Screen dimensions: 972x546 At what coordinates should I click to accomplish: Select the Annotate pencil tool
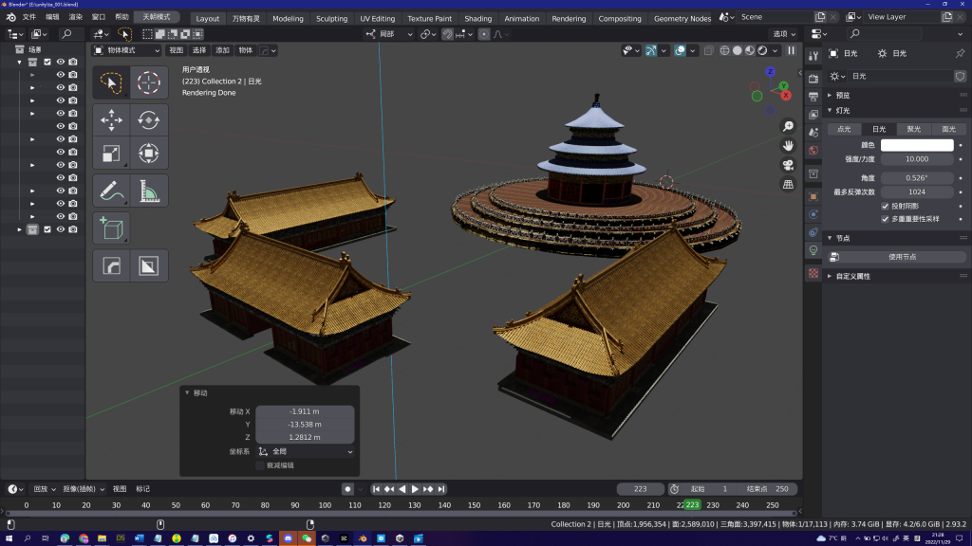112,191
